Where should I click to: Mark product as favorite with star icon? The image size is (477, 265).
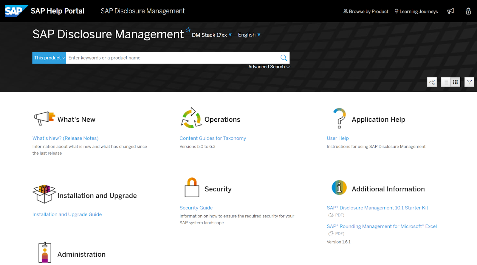coord(188,30)
